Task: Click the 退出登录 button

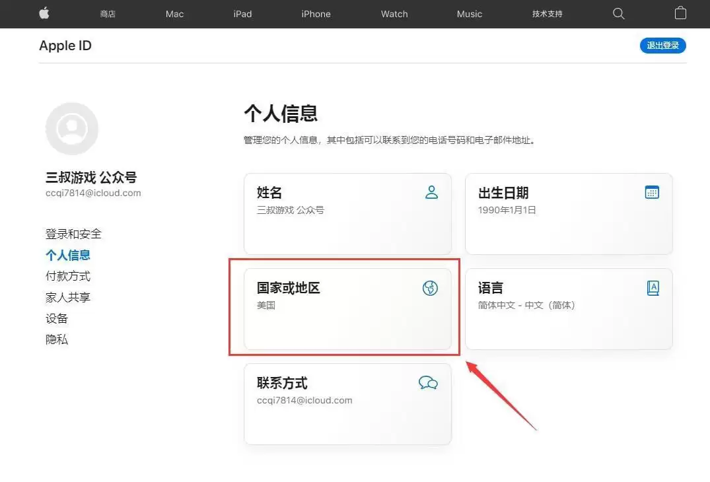Action: pyautogui.click(x=662, y=46)
